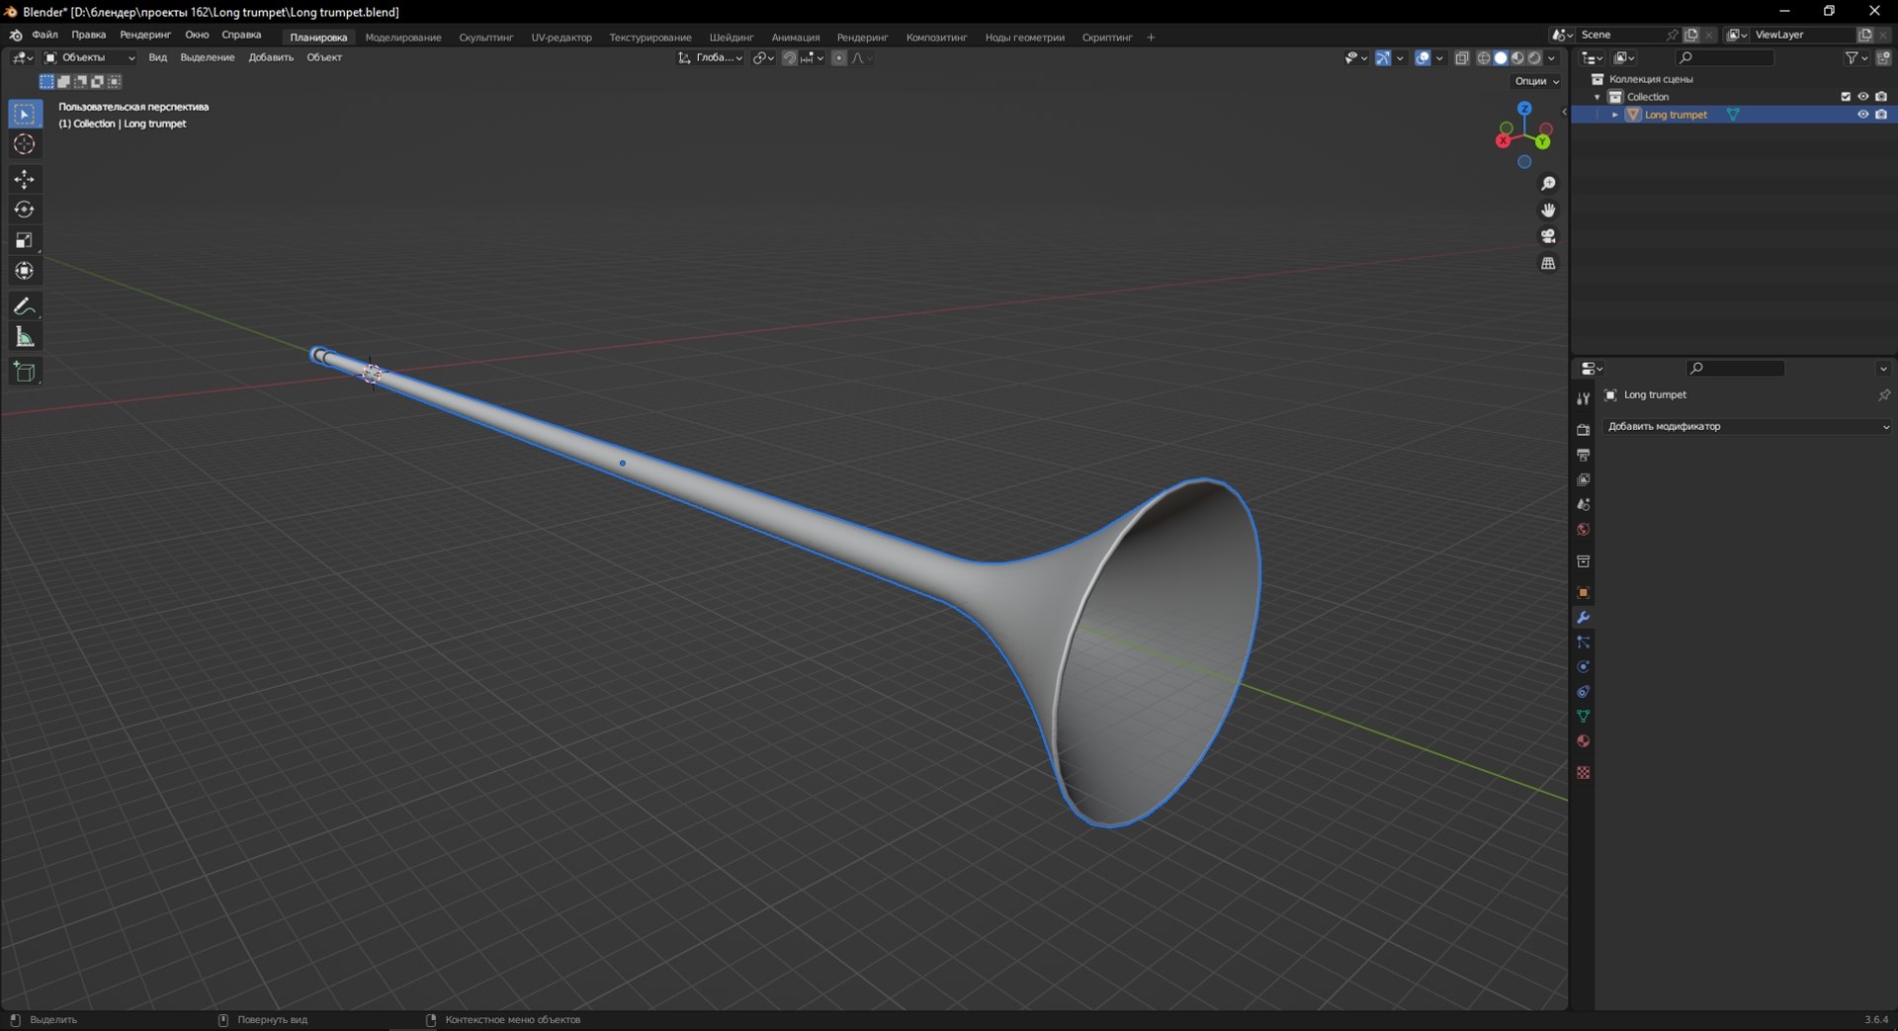Select the Measure ruler tool
Screen dimensions: 1898x1031
coord(25,337)
